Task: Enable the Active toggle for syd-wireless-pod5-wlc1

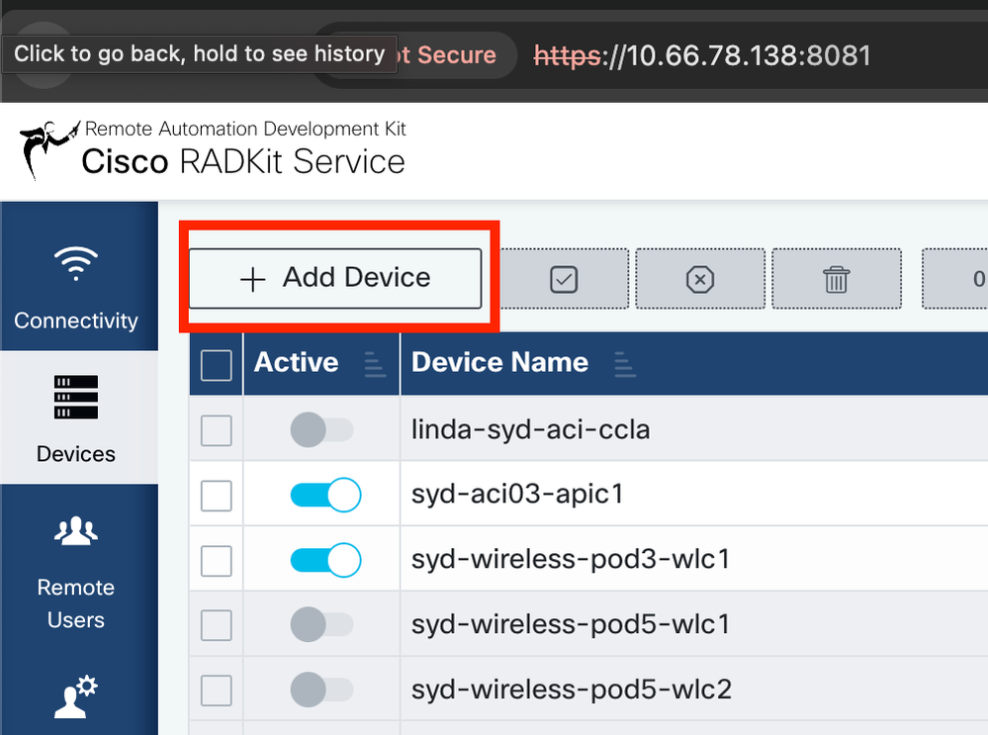Action: click(x=322, y=624)
